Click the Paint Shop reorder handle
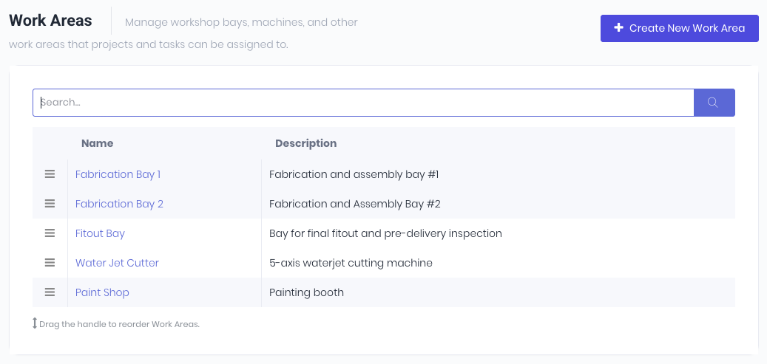 [x=50, y=292]
